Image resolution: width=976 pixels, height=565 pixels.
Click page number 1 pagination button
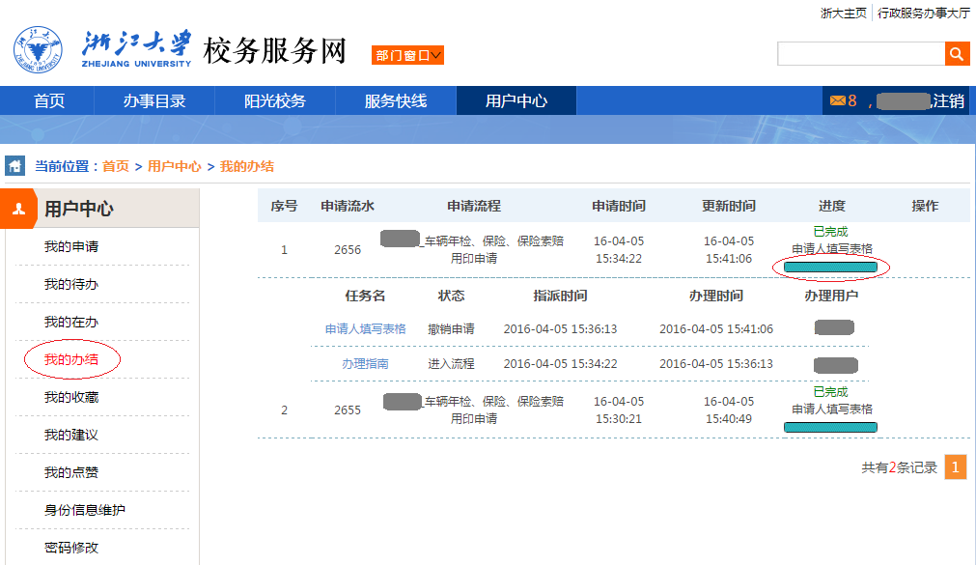point(955,467)
